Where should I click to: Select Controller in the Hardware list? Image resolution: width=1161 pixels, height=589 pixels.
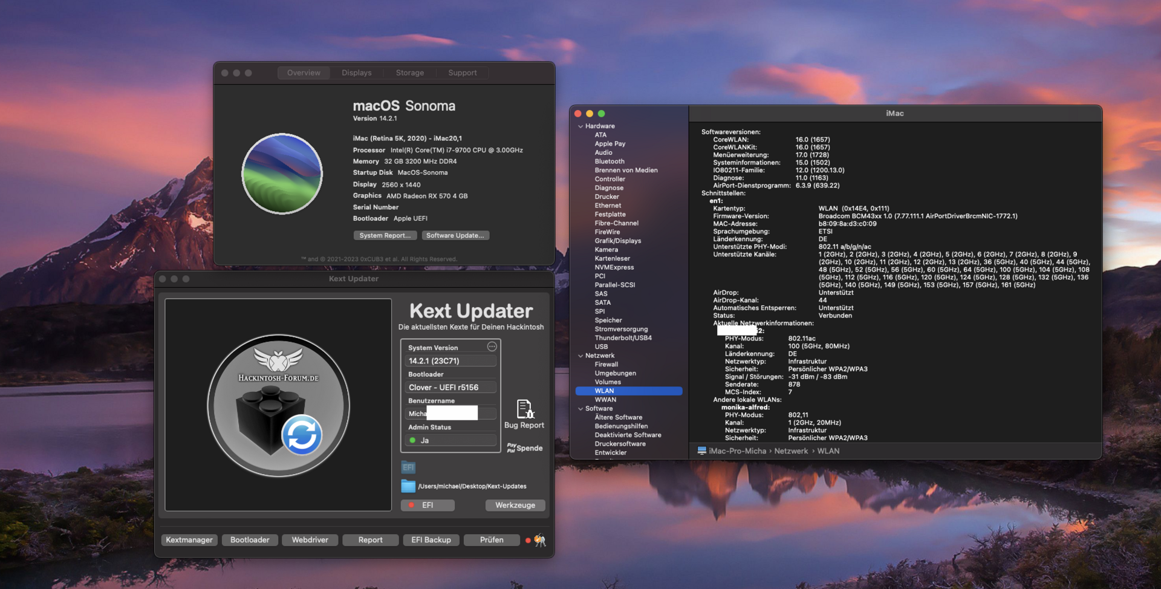[x=610, y=179]
